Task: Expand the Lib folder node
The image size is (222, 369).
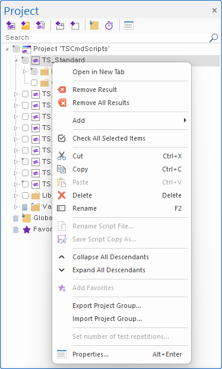Action: click(x=16, y=195)
